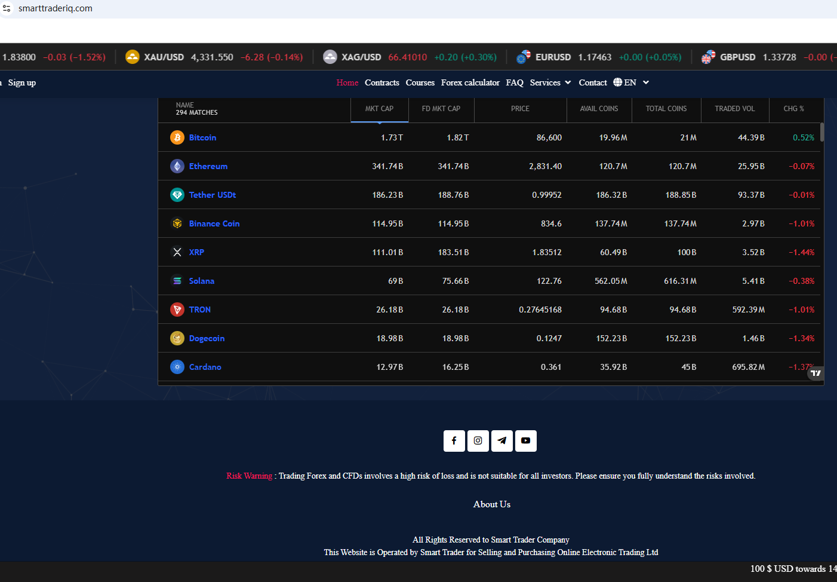Open the Instagram social icon
This screenshot has width=837, height=582.
[x=478, y=441]
